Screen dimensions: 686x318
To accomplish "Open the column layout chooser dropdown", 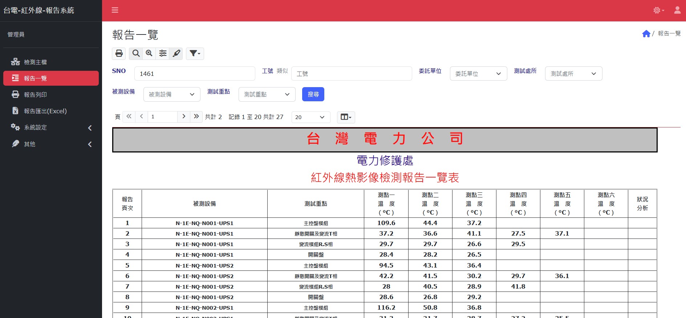I will (x=346, y=117).
